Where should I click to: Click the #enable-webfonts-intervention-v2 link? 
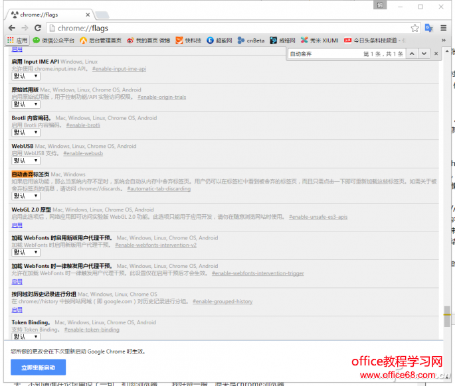coord(155,245)
